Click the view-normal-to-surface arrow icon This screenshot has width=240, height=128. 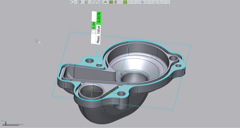(x=105, y=2)
